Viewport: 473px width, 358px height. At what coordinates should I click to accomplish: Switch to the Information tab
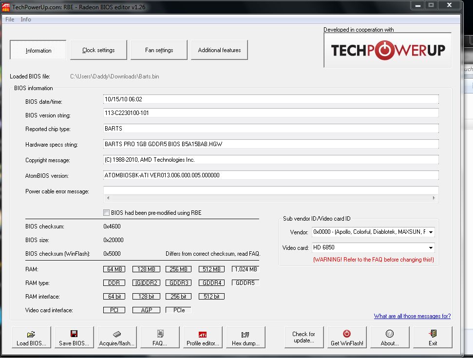coord(38,50)
